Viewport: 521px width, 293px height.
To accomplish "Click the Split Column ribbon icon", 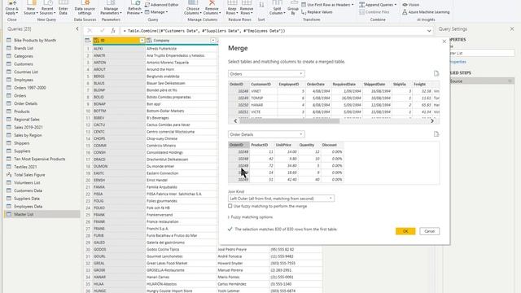I will 277,7.
